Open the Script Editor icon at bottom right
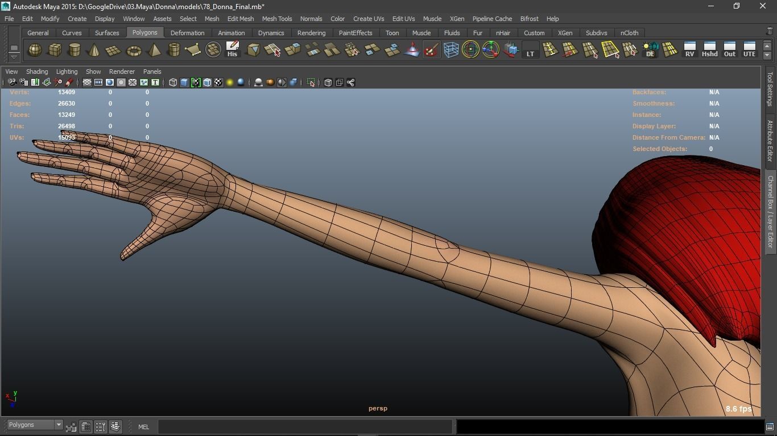Viewport: 777px width, 436px height. 770,426
